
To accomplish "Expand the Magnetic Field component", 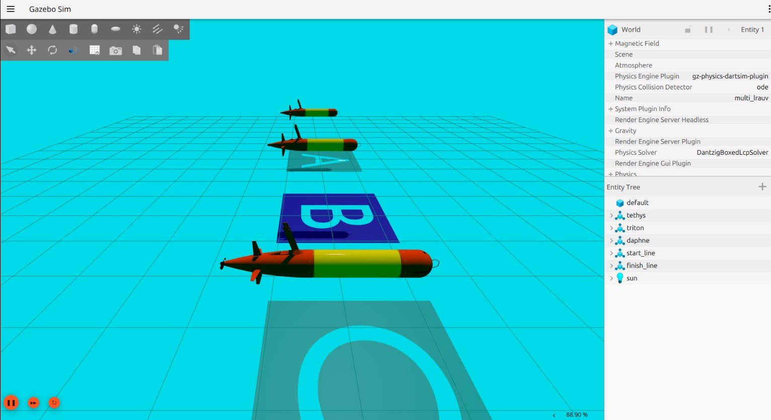I will tap(610, 44).
